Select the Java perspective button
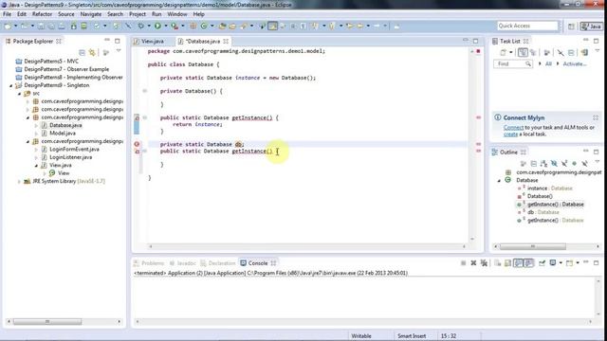 coord(591,27)
